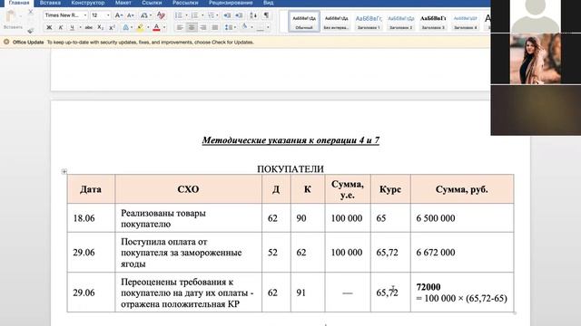
Task: Click the Paste (Вставить) clipboard icon
Action: 11,16
